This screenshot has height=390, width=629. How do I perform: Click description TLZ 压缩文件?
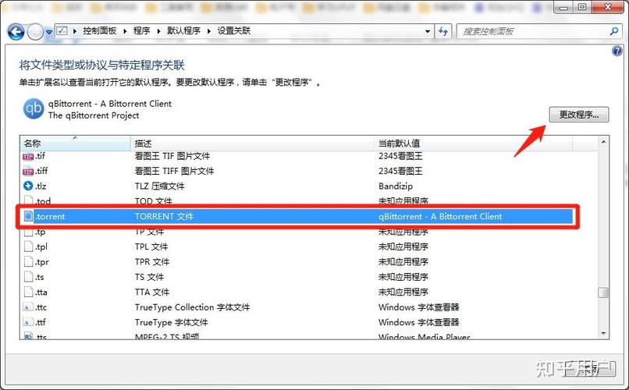160,186
